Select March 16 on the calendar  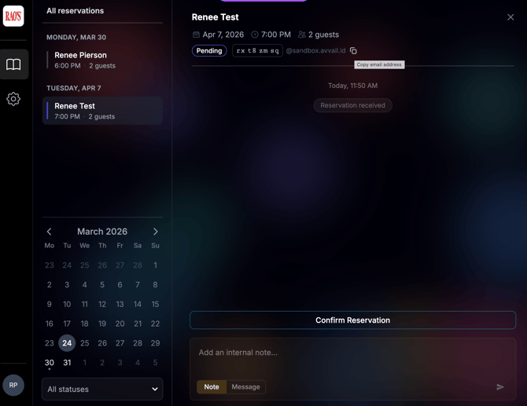(x=50, y=324)
